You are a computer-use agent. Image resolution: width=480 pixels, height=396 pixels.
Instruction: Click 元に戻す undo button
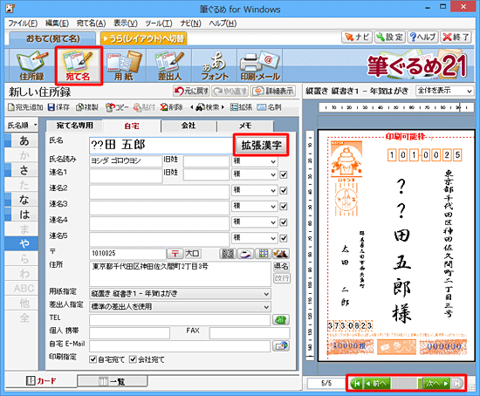click(x=191, y=91)
